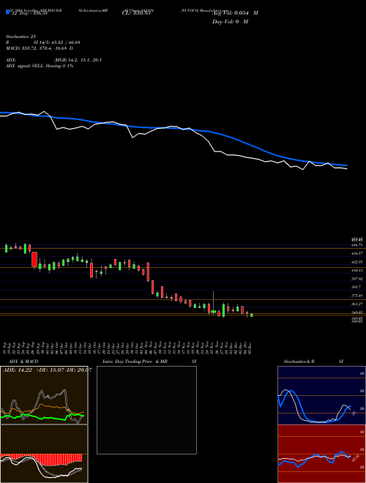Screen dimensions: 366x483
Task: Click the 361.27 price axis label
Action: [356, 304]
